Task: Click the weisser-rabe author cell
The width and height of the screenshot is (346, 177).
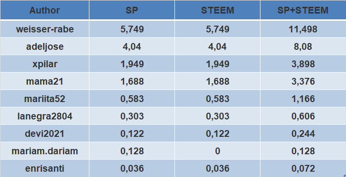Action: 44,29
